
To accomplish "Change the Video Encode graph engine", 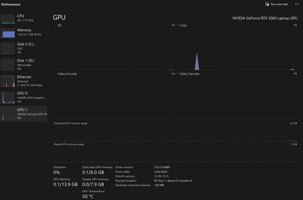I will pyautogui.click(x=55, y=74).
